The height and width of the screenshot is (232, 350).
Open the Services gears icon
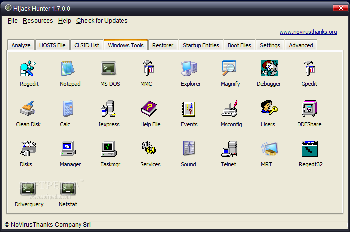pyautogui.click(x=149, y=148)
